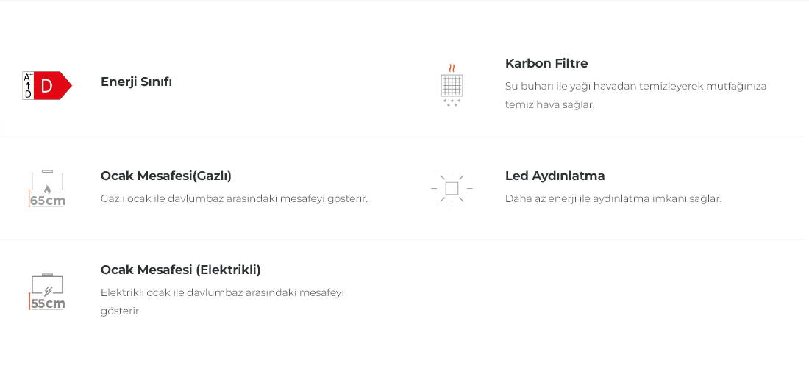
Task: Click the '65cm' distance label
Action: pos(48,201)
